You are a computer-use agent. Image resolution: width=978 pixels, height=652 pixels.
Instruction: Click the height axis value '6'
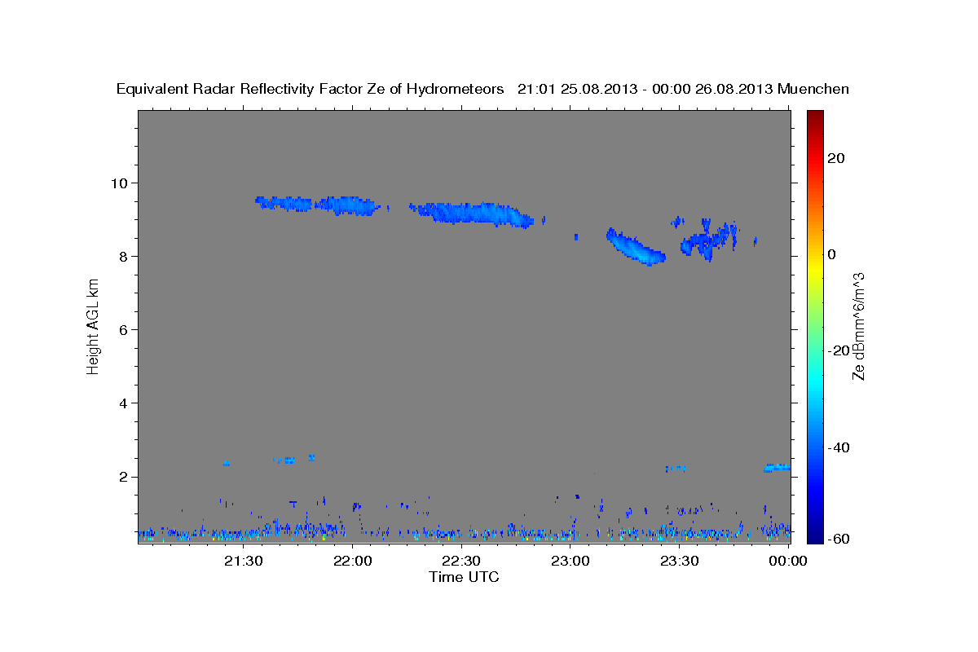(x=124, y=329)
